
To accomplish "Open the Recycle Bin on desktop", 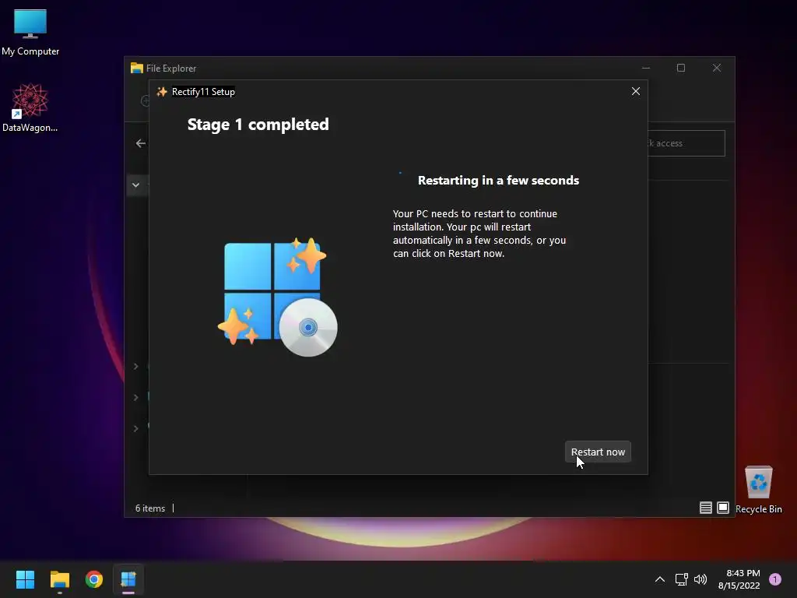I will [x=758, y=490].
